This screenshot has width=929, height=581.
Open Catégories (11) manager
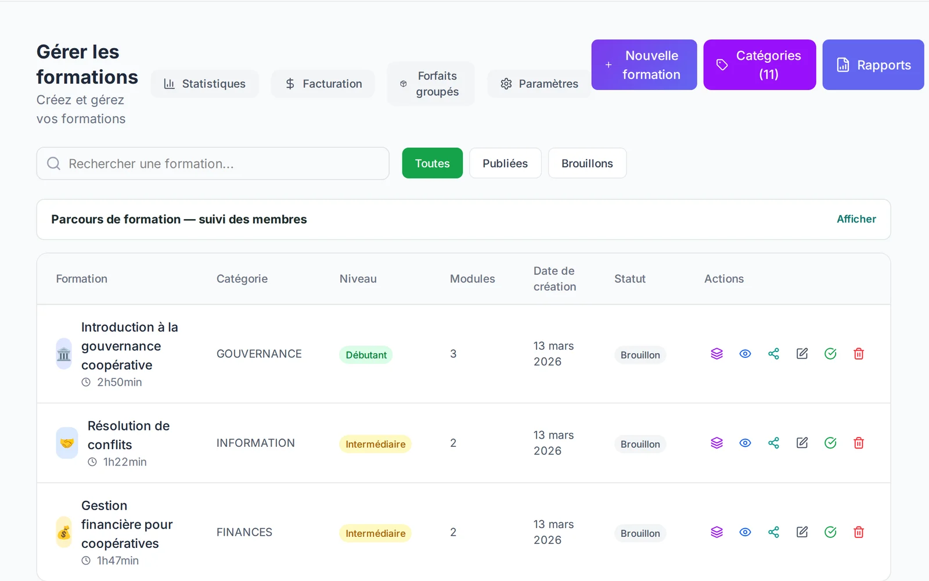coord(759,65)
